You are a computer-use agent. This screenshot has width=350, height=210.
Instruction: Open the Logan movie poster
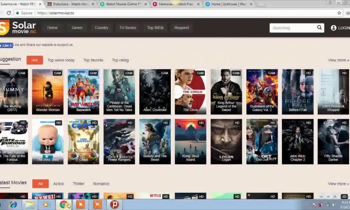pyautogui.click(x=226, y=142)
